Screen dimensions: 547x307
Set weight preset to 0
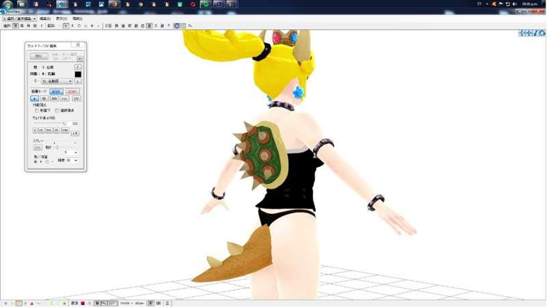pyautogui.click(x=35, y=130)
